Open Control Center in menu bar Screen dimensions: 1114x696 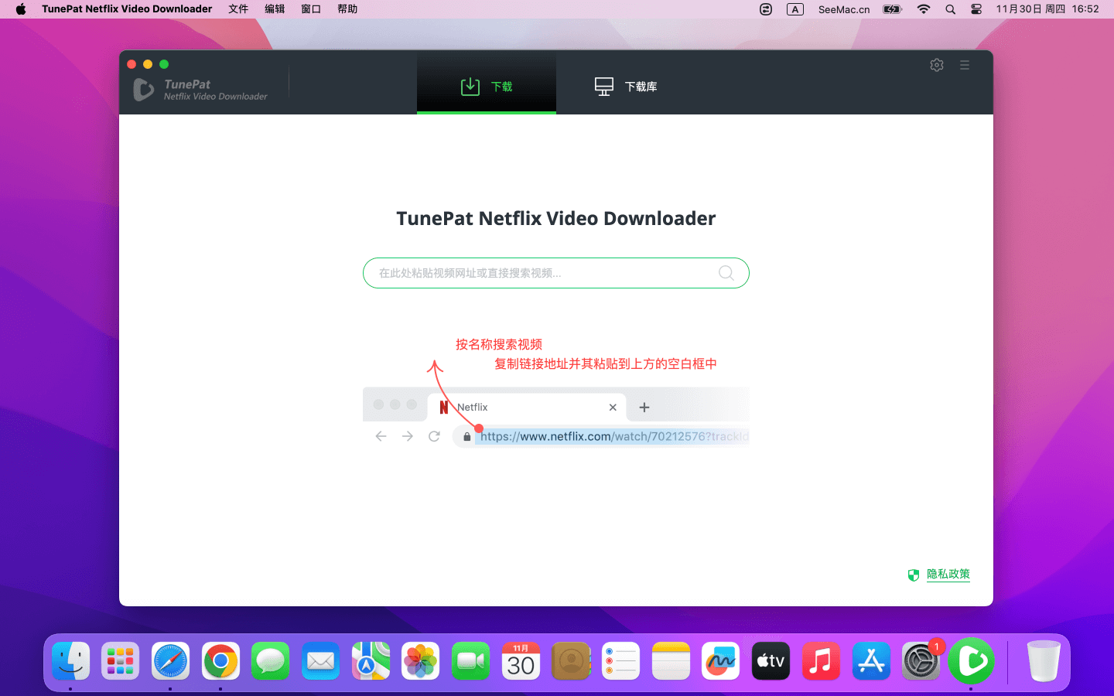coord(976,9)
